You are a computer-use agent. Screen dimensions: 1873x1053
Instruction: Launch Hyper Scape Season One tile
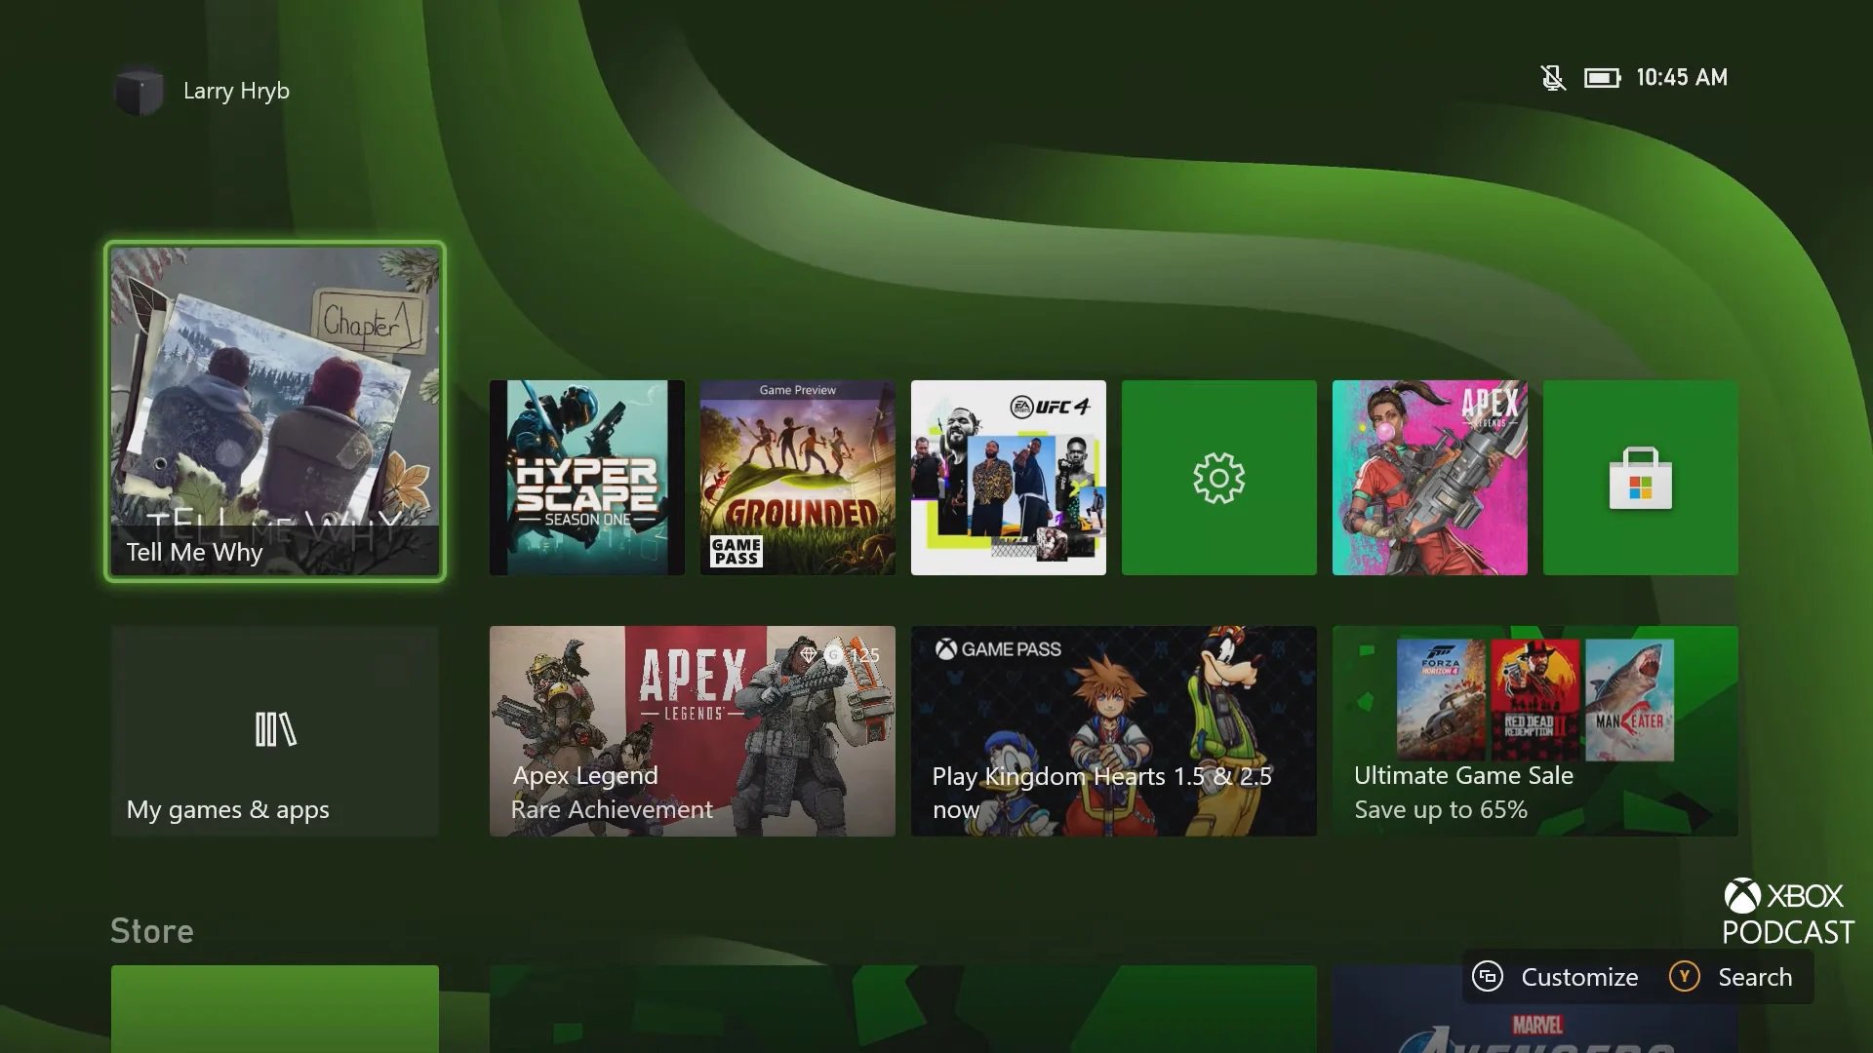[x=587, y=478]
